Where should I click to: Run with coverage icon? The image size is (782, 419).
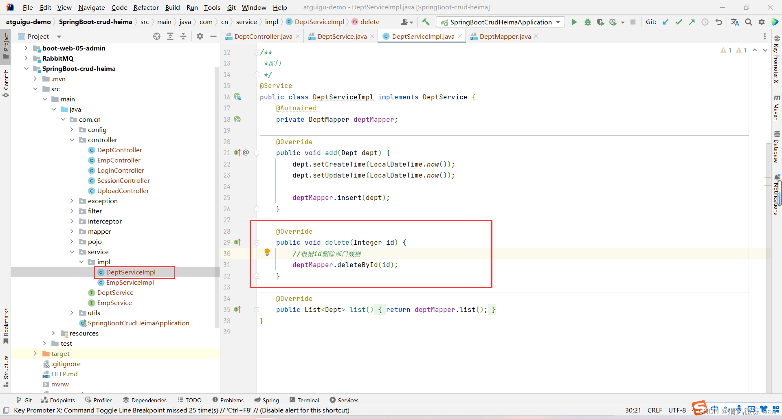coord(600,22)
